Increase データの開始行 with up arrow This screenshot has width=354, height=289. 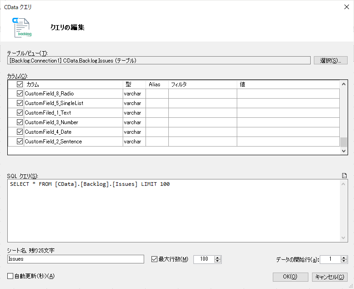[x=344, y=257]
